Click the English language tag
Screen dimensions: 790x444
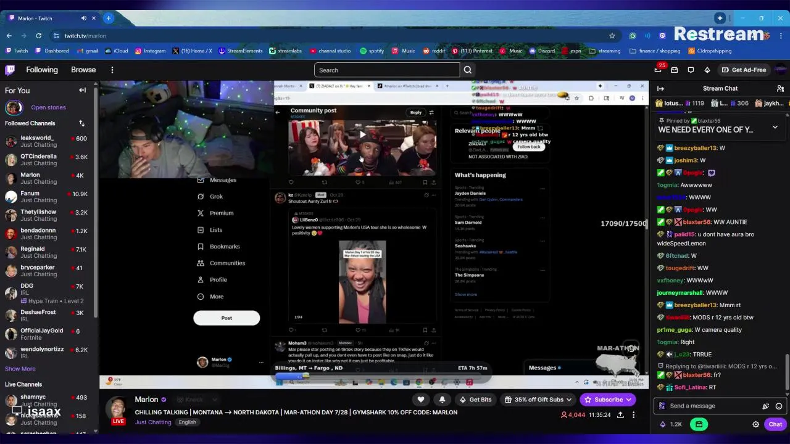[187, 422]
